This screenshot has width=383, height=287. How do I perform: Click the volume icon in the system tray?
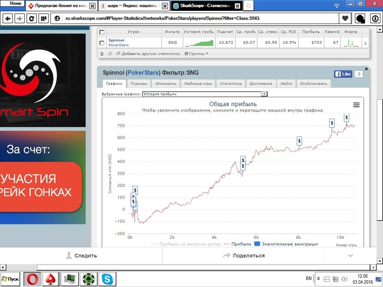click(344, 279)
